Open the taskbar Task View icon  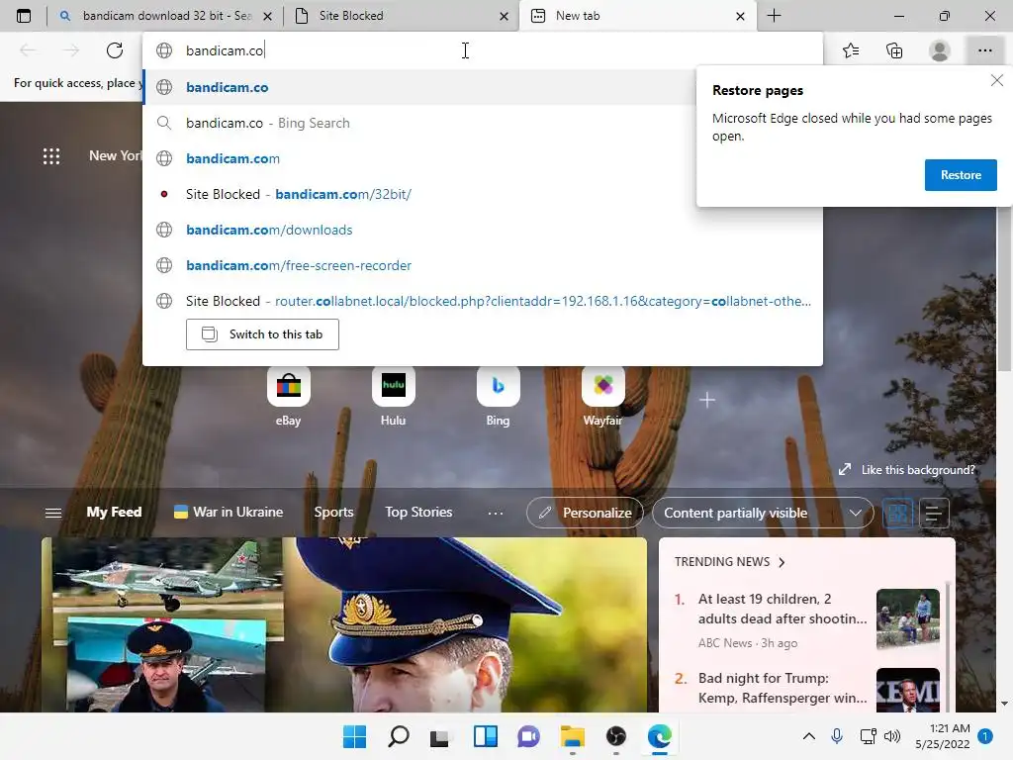(440, 736)
